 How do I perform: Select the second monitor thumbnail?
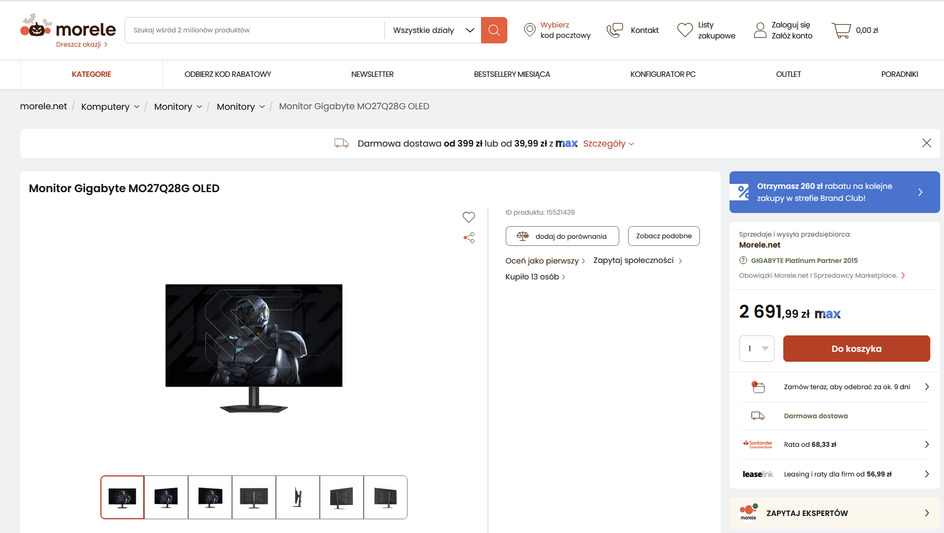coord(166,497)
